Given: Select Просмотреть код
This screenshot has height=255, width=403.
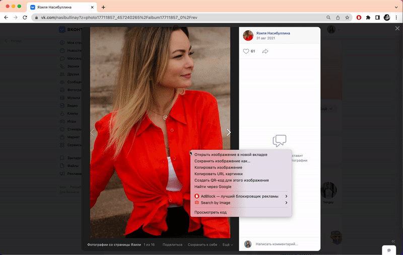Looking at the screenshot, I should point(241,212).
